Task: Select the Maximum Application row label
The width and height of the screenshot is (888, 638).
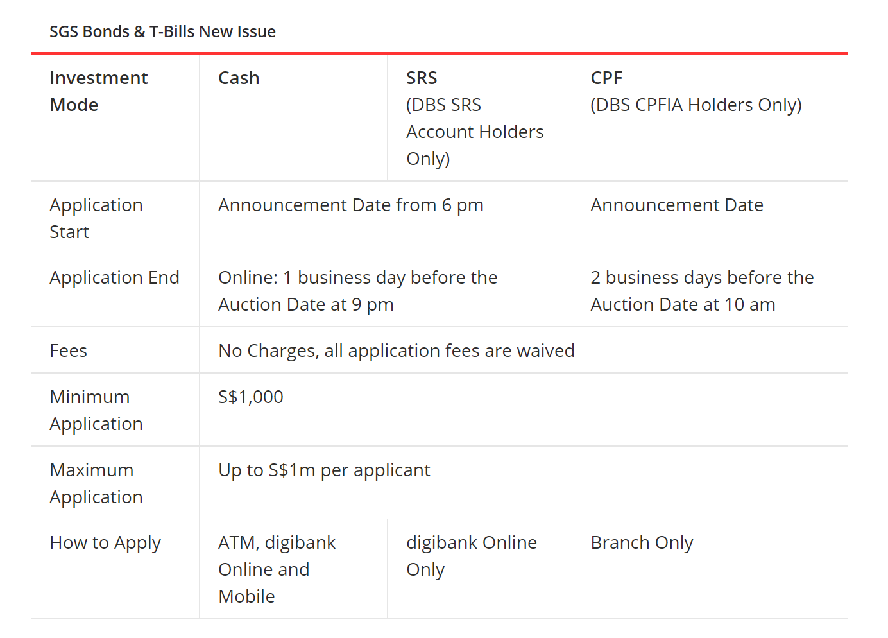Action: [96, 483]
